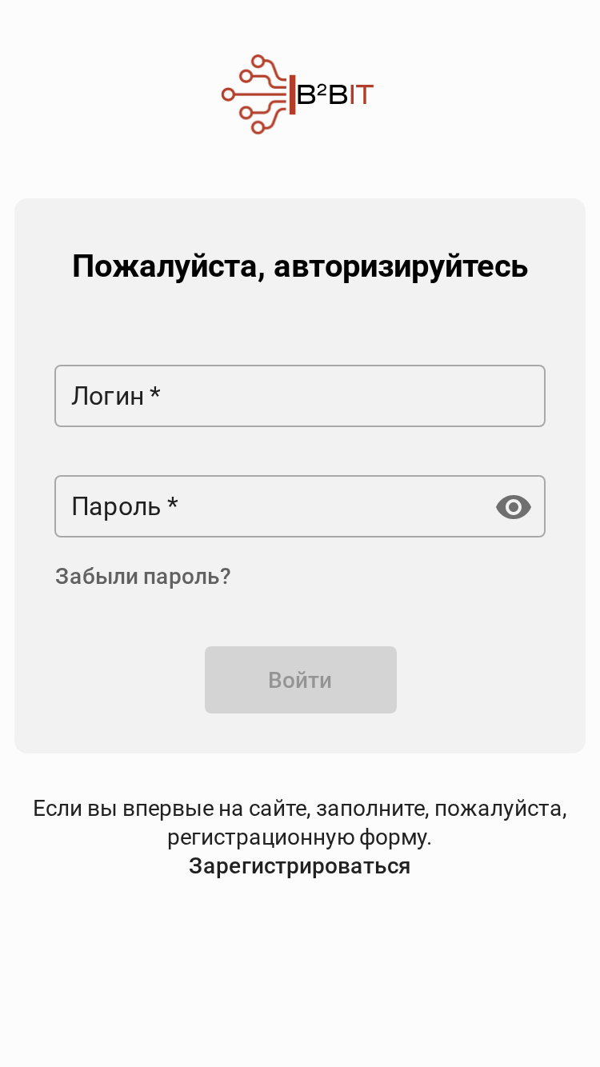Click the red IT letters in logo
Viewport: 600px width, 1067px height.
pyautogui.click(x=362, y=95)
